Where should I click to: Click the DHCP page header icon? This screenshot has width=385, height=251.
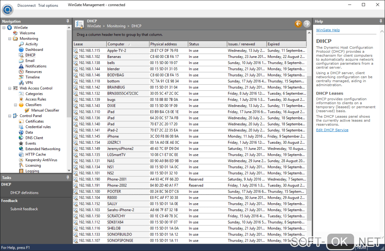tap(79, 24)
